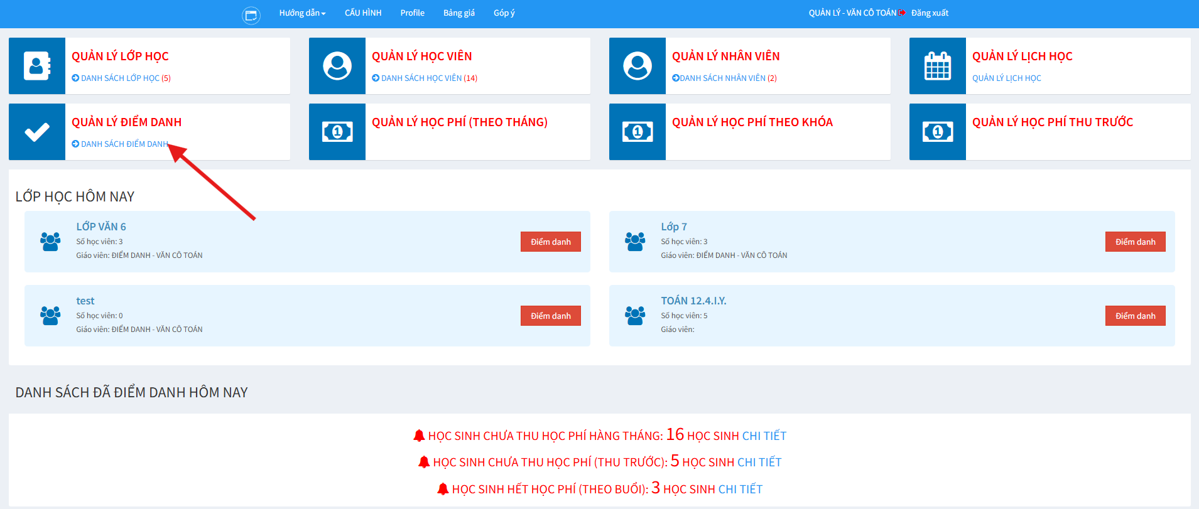
Task: Open the DANH SÁCH ĐIỂM DANH link
Action: click(x=124, y=144)
